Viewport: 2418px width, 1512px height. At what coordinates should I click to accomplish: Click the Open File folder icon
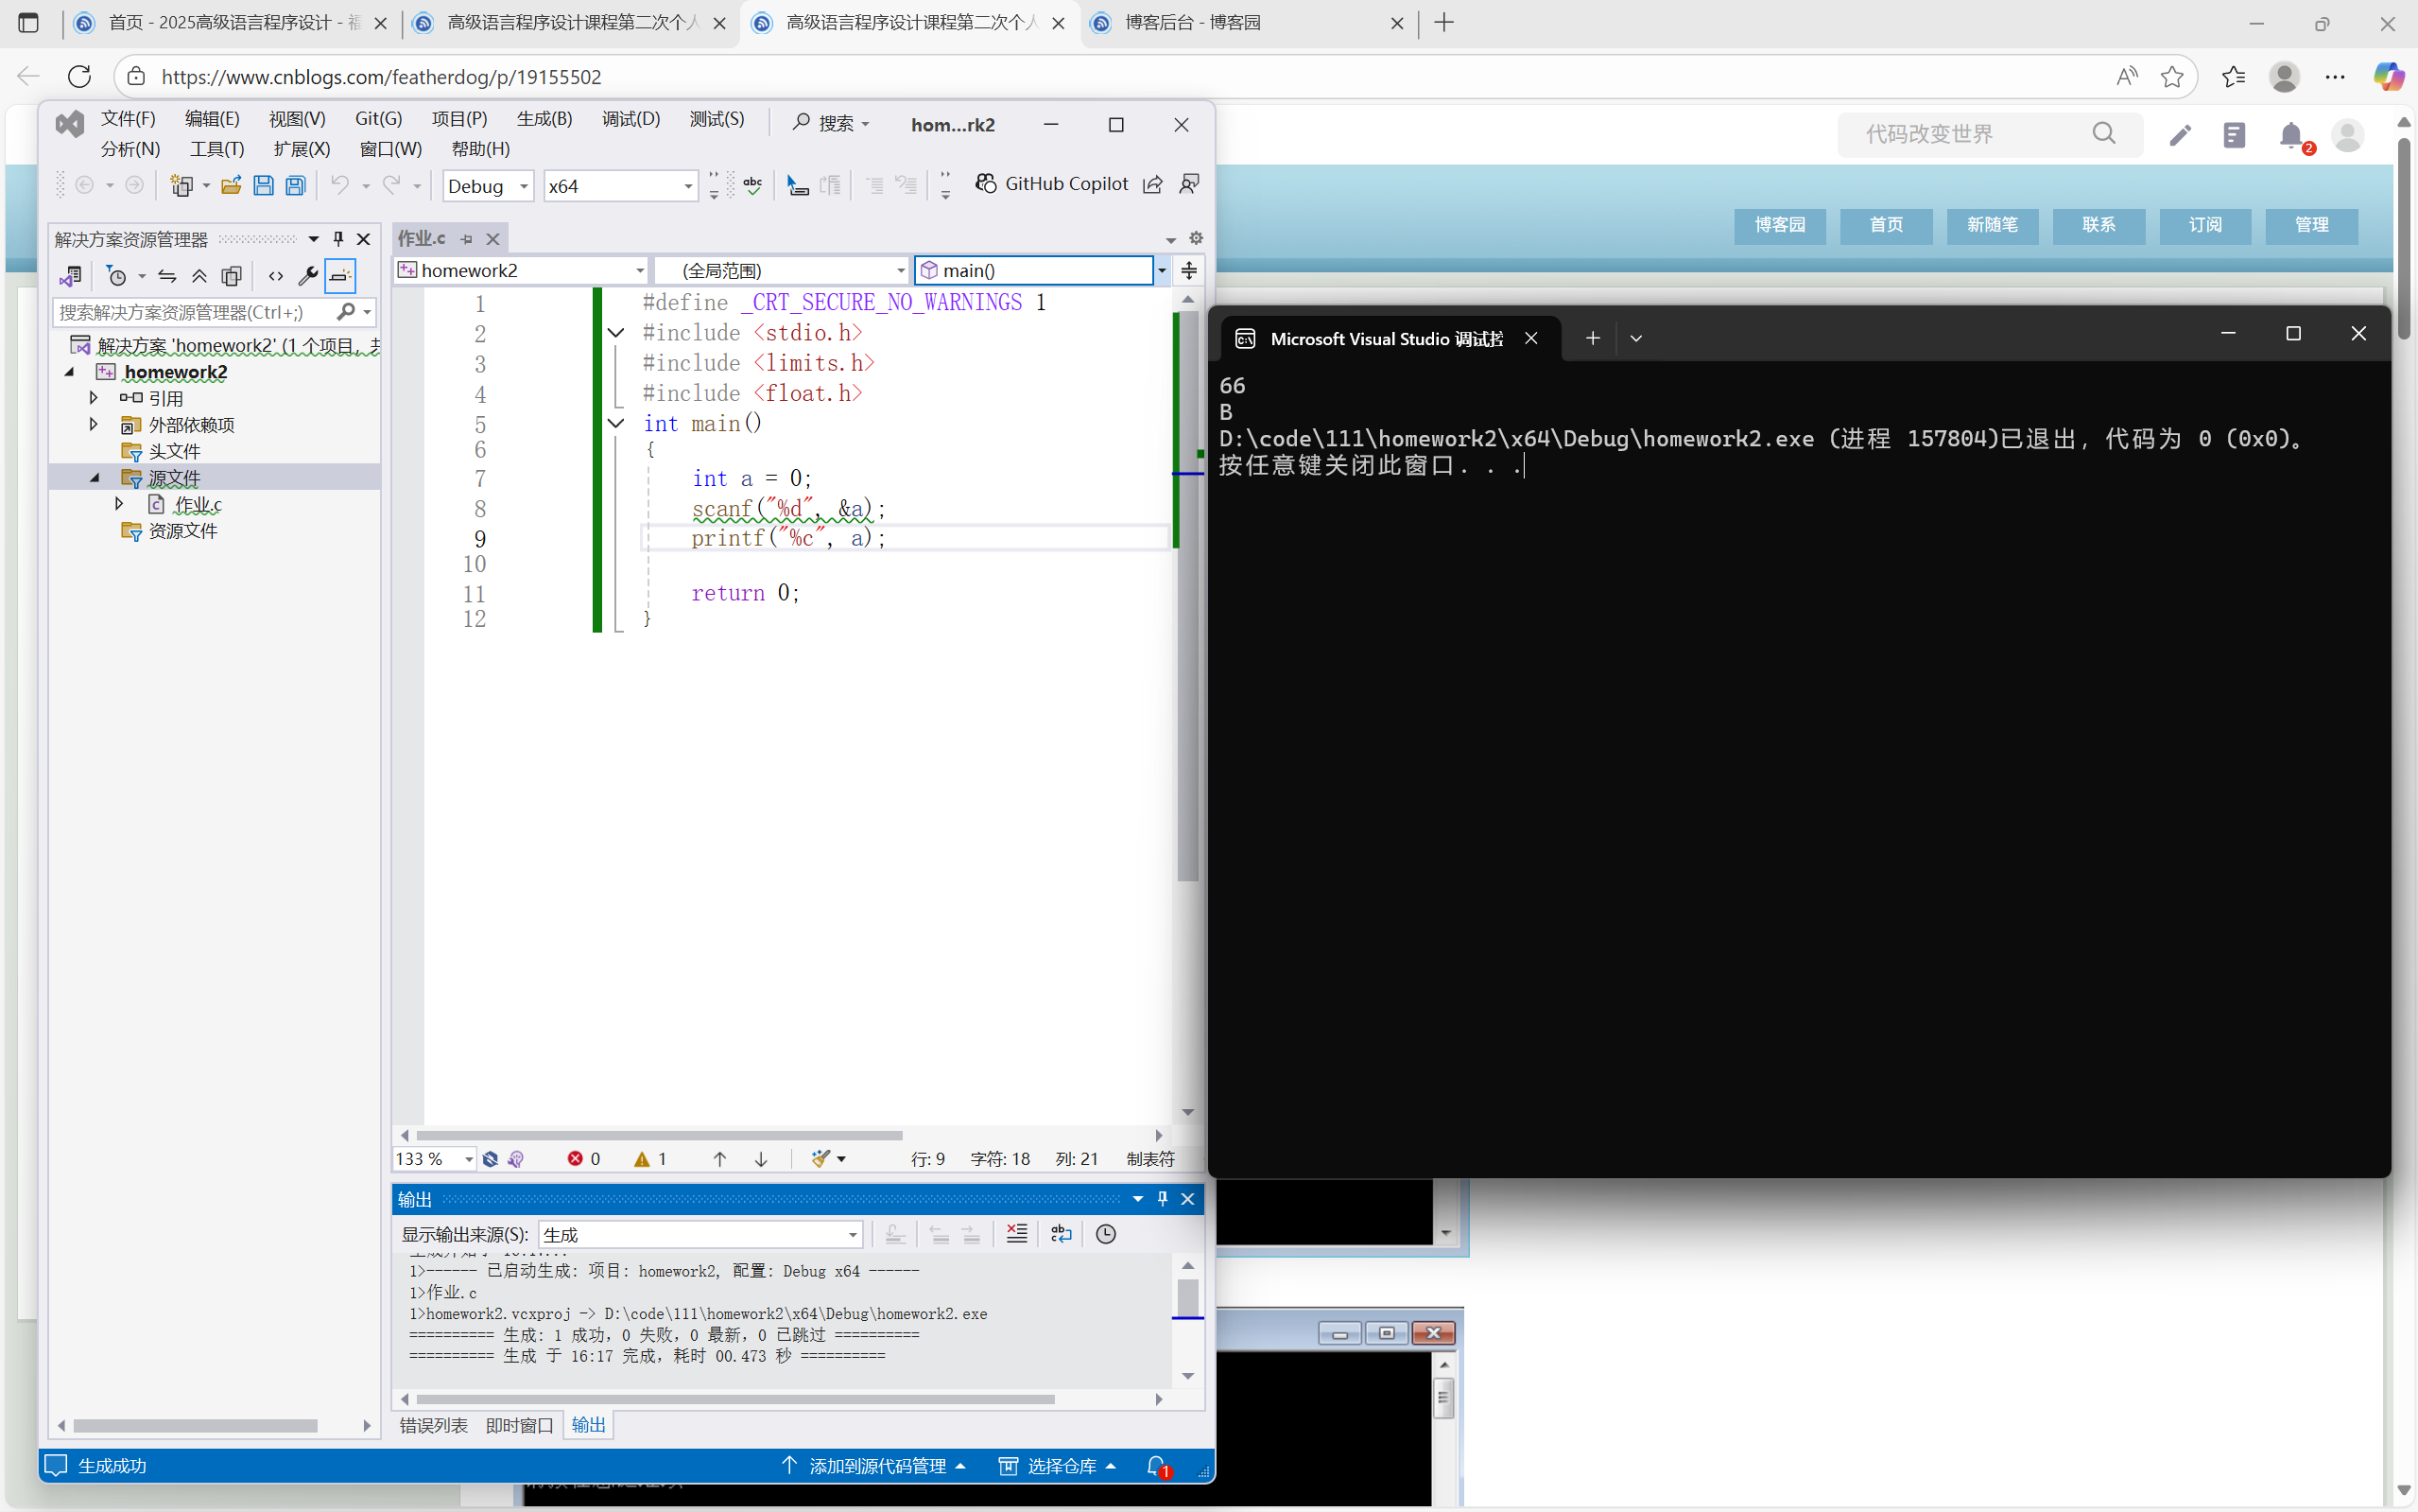(231, 186)
